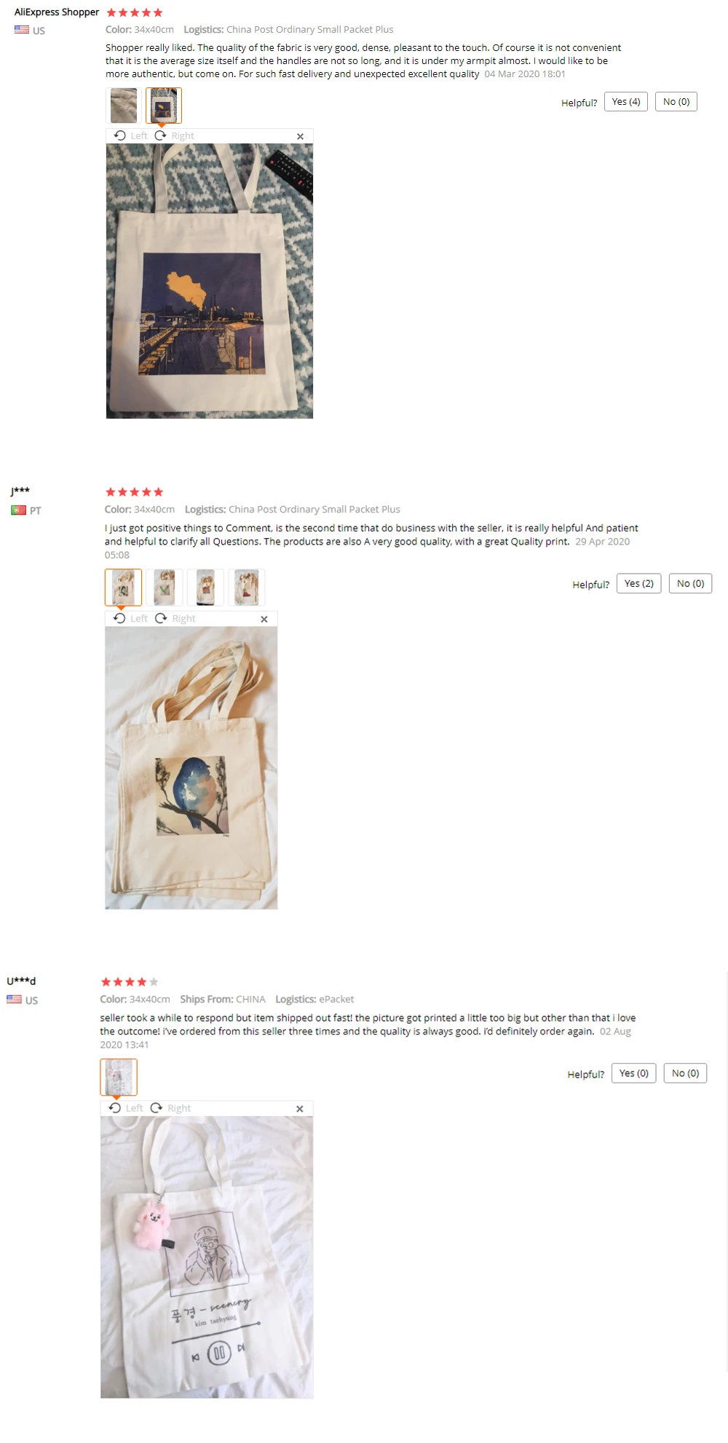Close the expanded city-print tote photo
The image size is (728, 1443).
(x=300, y=136)
